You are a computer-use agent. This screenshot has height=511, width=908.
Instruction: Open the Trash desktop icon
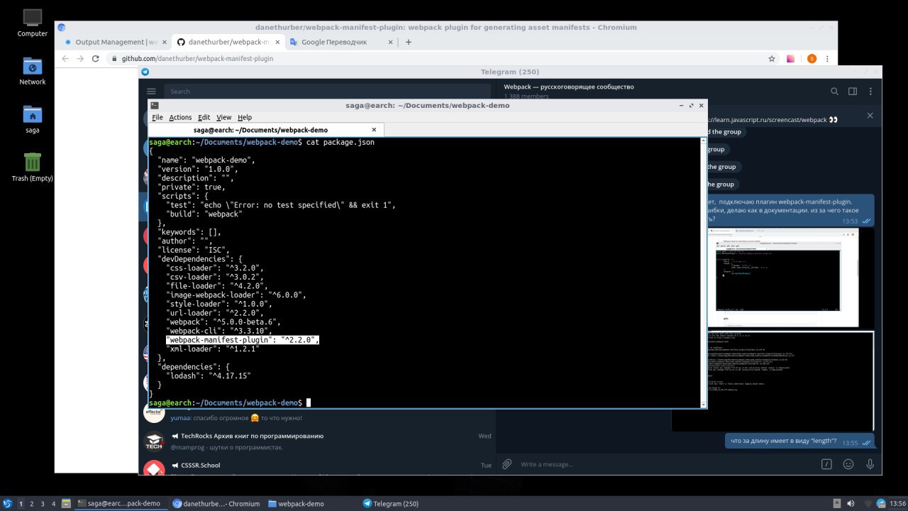point(32,167)
